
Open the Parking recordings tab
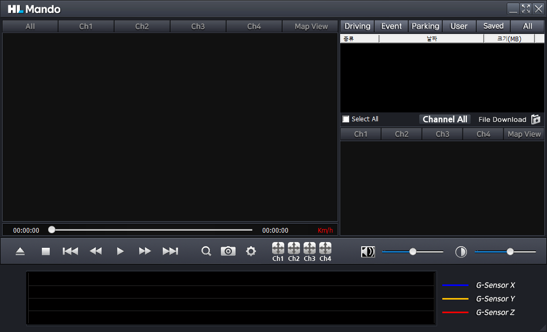[x=425, y=26]
